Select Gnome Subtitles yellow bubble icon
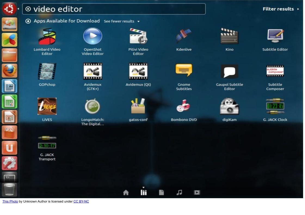 point(184,70)
